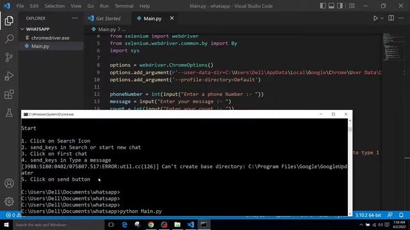
Task: Click cmd window scrollbar up arrow
Action: click(x=350, y=121)
